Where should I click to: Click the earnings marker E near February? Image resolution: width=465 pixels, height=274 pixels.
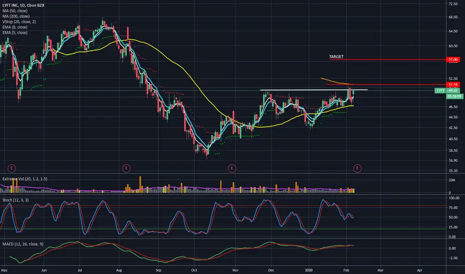[x=357, y=168]
